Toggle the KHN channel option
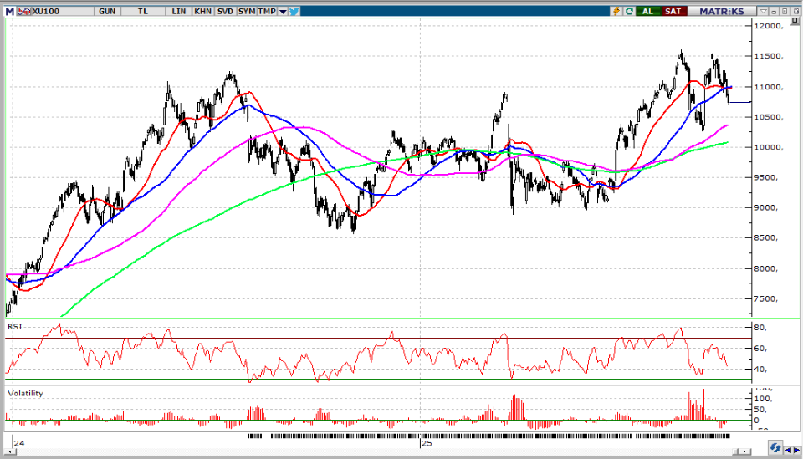 pyautogui.click(x=202, y=11)
